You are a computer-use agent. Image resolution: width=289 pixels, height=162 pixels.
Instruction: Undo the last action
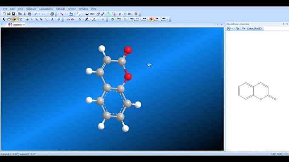pyautogui.click(x=36, y=14)
